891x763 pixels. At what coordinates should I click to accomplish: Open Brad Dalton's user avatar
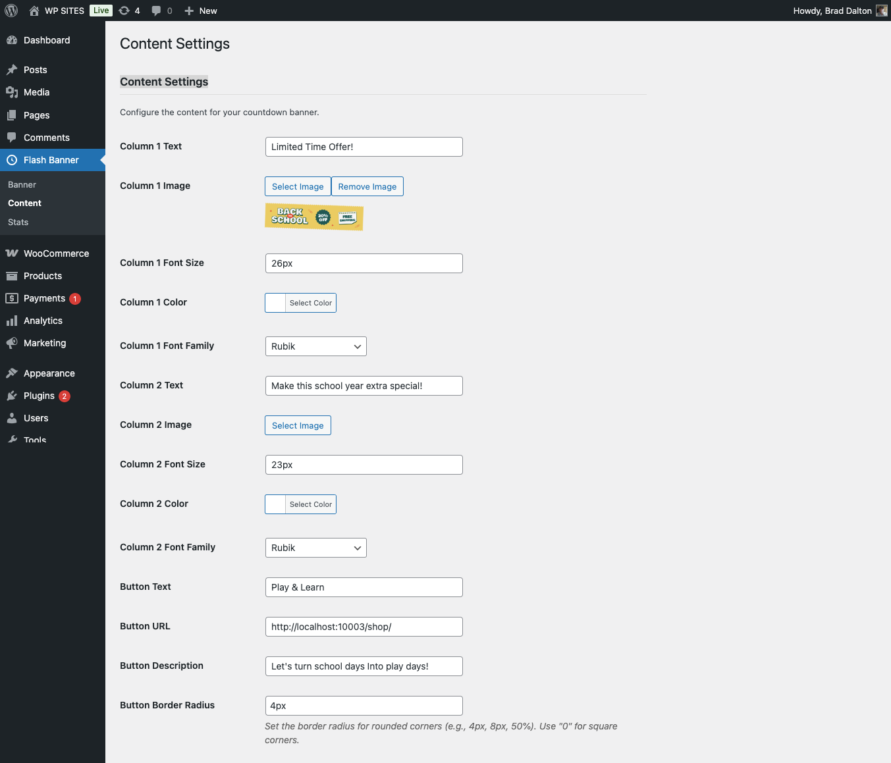click(881, 11)
